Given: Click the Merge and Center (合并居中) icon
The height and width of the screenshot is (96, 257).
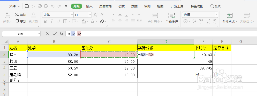Looking at the screenshot, I should [155, 15].
